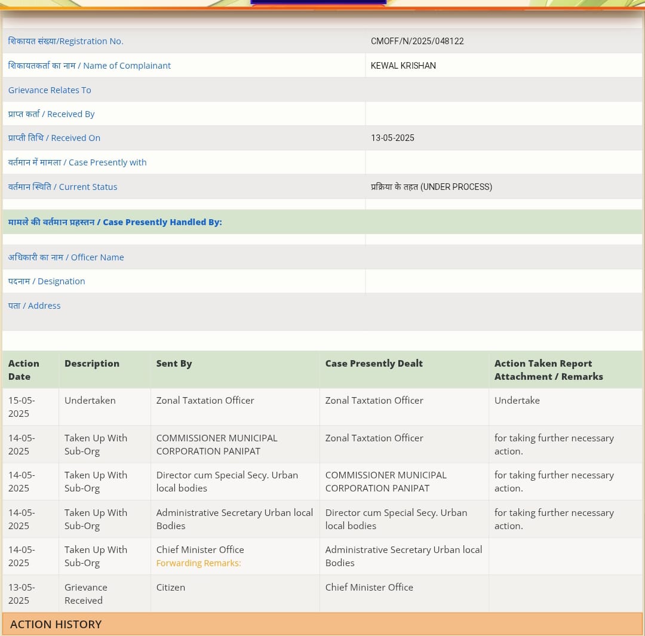Click the 14-05-2025 date in Director-sent row
This screenshot has height=636, width=645.
point(22,482)
